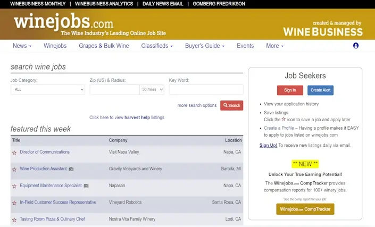375x227 pixels.
Task: Click the Location column header
Action: click(233, 140)
